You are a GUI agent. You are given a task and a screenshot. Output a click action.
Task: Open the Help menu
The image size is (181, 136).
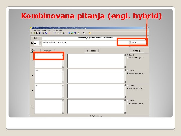point(61,30)
